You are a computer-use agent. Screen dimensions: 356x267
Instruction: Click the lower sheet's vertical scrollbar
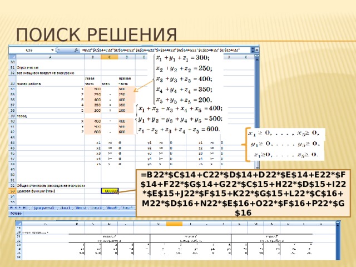point(338,241)
